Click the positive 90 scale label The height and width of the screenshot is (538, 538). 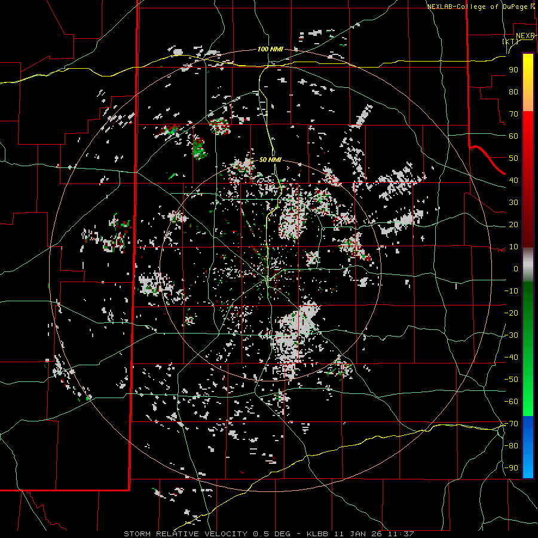[x=513, y=70]
